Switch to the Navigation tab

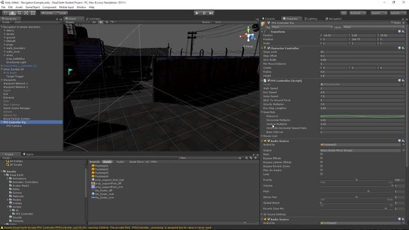(x=334, y=19)
